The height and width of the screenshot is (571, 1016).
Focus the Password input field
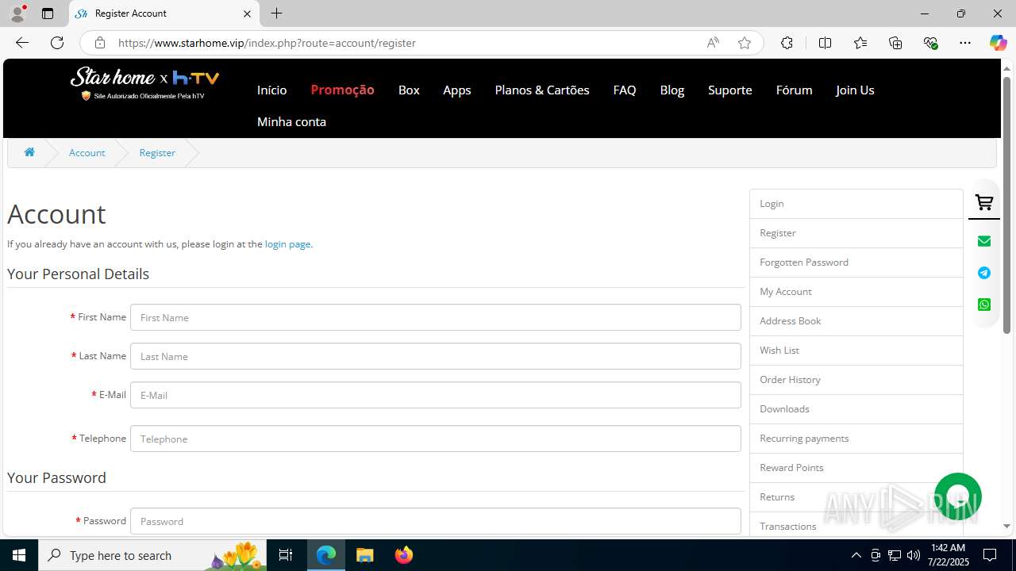click(x=436, y=521)
